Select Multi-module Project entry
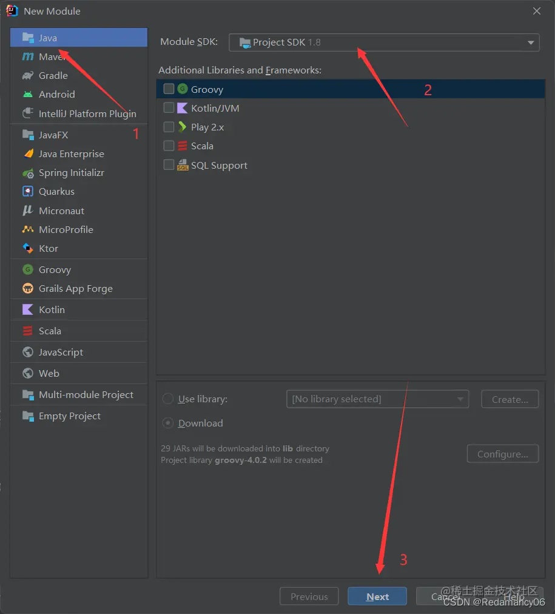 (79, 395)
